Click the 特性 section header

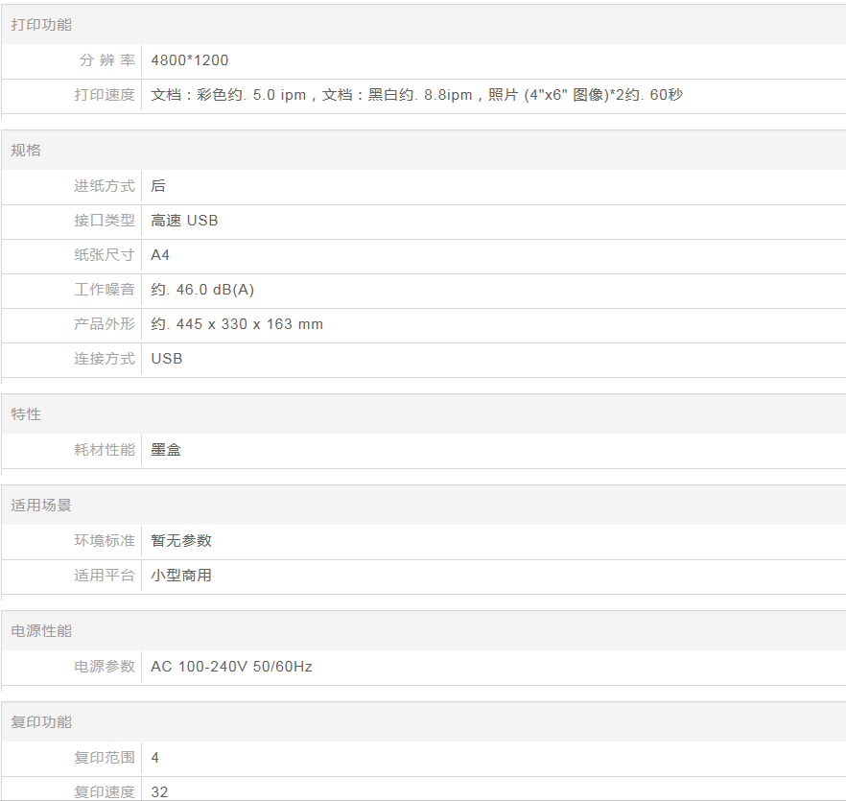coord(26,414)
